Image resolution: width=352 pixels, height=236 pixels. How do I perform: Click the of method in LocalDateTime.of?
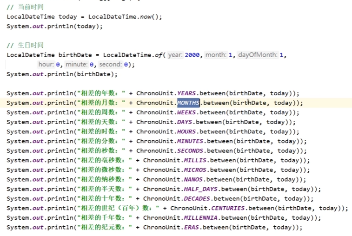tap(159, 55)
